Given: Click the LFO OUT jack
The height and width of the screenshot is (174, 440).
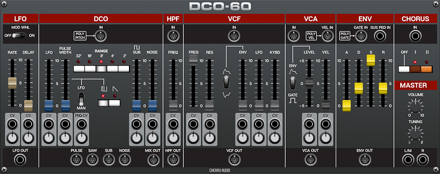Looking at the screenshot, I should pos(20,160).
